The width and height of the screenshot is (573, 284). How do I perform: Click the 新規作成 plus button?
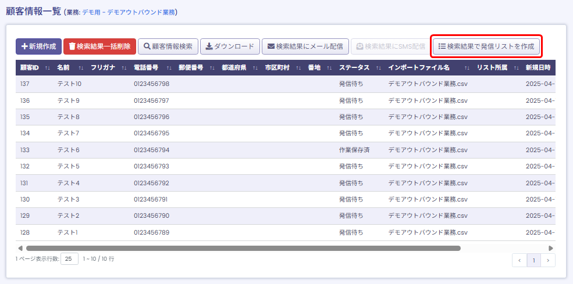(x=38, y=46)
